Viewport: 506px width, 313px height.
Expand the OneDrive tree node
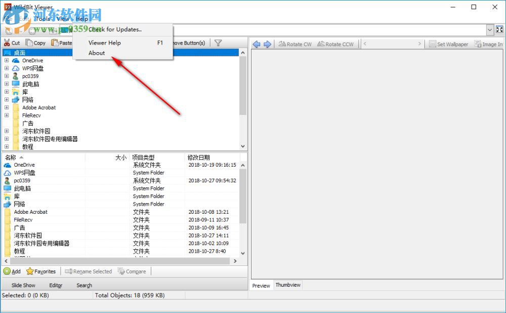[x=6, y=60]
